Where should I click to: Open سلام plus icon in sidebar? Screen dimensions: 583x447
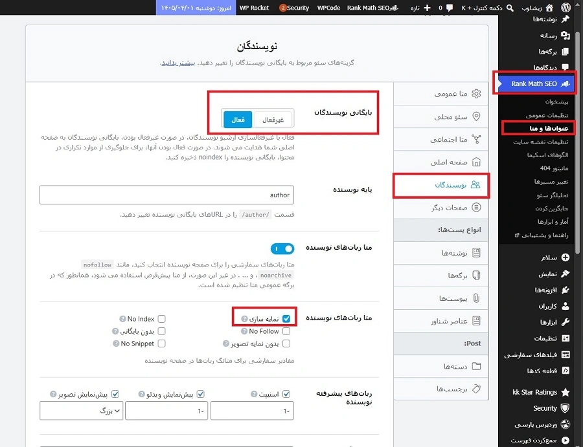tap(565, 257)
